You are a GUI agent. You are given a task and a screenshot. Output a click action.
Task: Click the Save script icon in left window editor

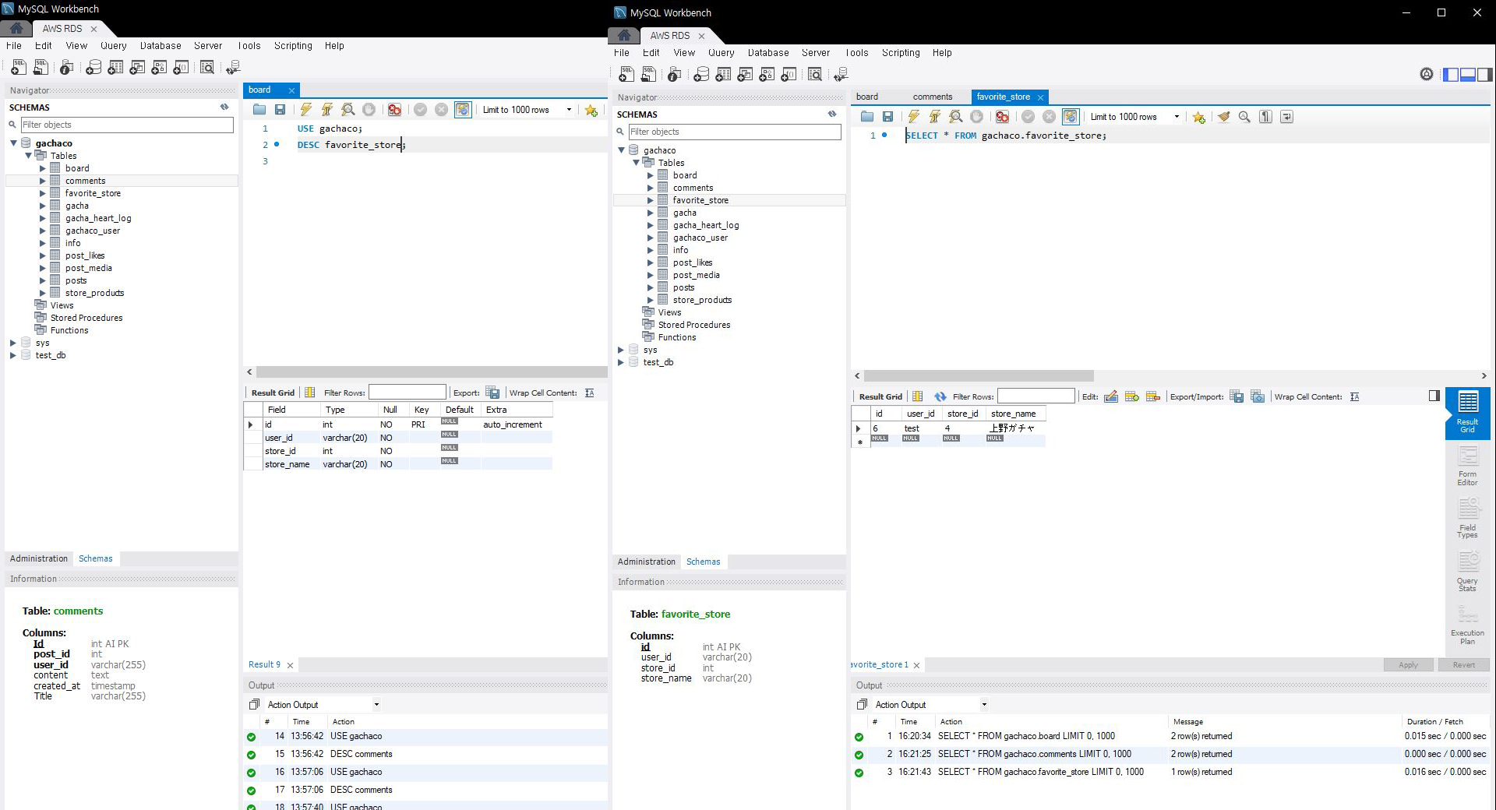click(280, 110)
